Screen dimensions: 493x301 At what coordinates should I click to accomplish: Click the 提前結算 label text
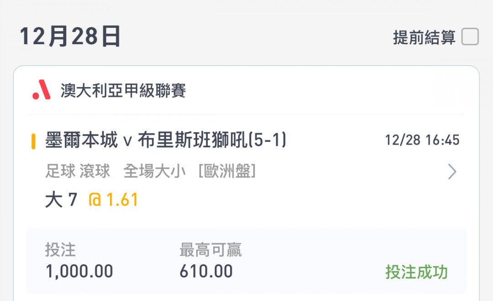[424, 37]
